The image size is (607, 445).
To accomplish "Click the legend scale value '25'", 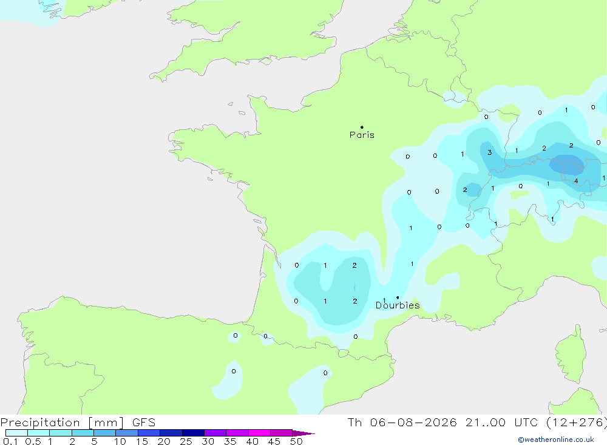I will [186, 441].
